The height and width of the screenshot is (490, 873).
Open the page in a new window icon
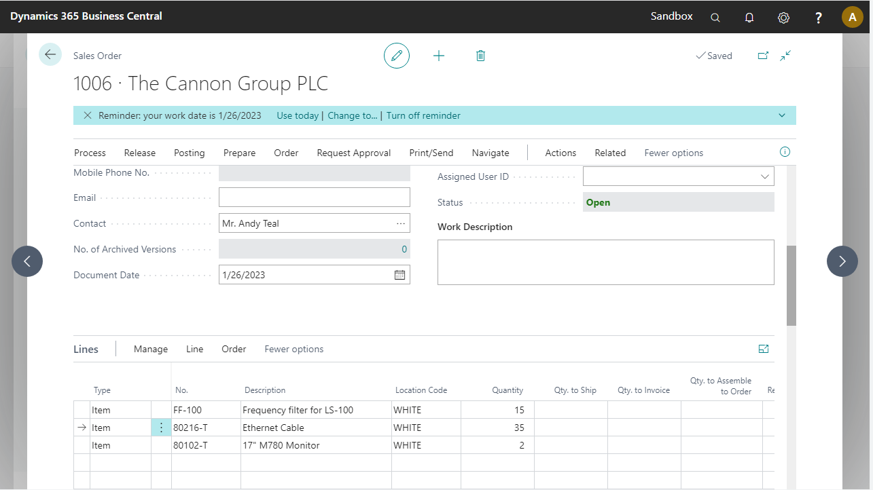point(763,56)
